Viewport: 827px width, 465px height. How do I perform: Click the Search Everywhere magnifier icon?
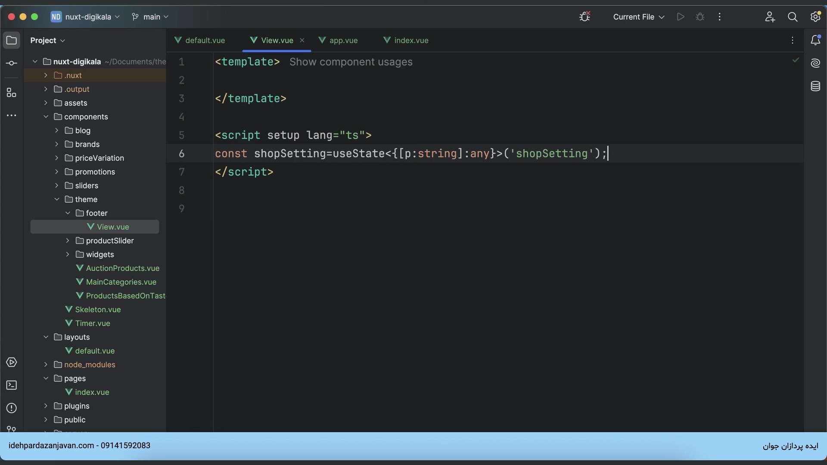[x=793, y=17]
